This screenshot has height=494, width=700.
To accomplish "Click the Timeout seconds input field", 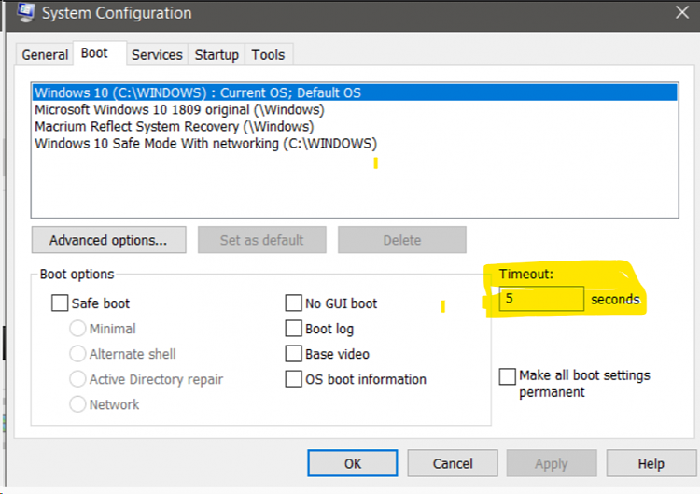I will pyautogui.click(x=541, y=299).
